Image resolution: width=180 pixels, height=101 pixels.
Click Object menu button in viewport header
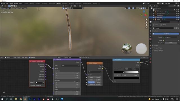coord(25,8)
